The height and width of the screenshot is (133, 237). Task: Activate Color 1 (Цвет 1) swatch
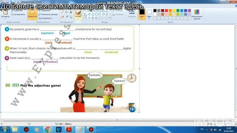tap(142, 14)
